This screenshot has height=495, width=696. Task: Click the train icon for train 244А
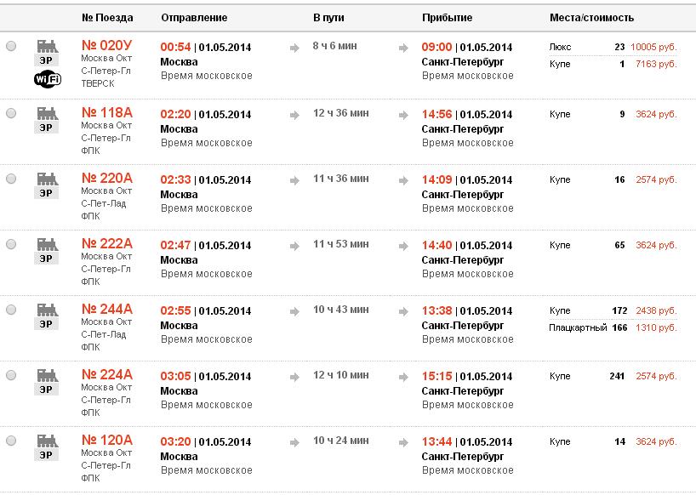(46, 310)
